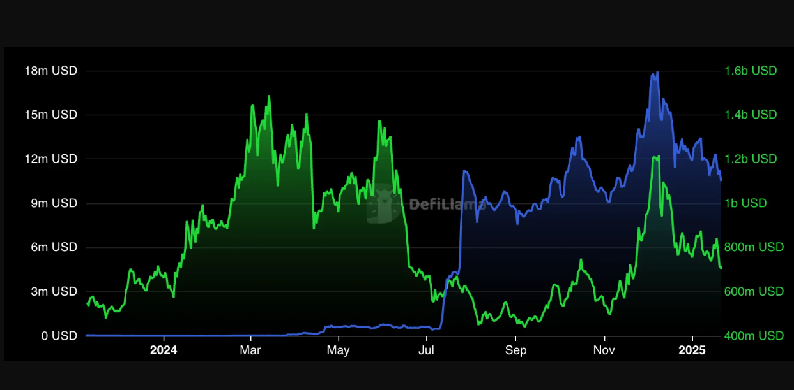Select the 18m USD left-axis label

(x=51, y=71)
